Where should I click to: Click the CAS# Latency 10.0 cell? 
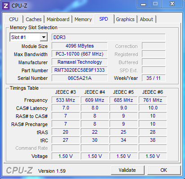click(x=153, y=108)
